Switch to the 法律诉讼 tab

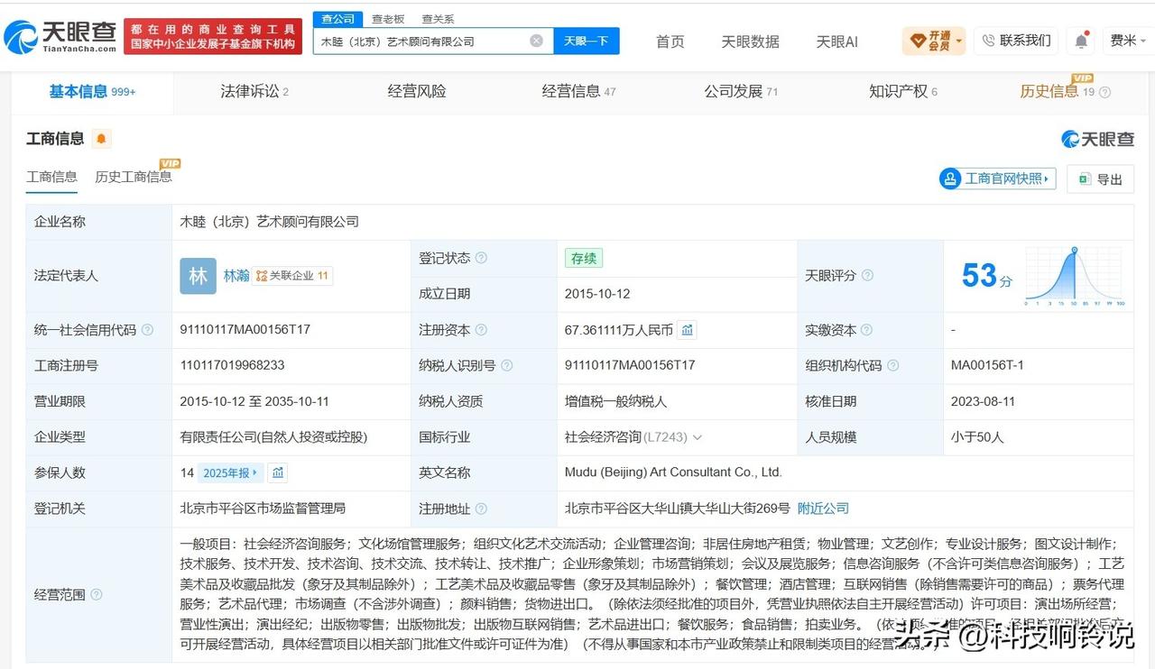tap(254, 91)
